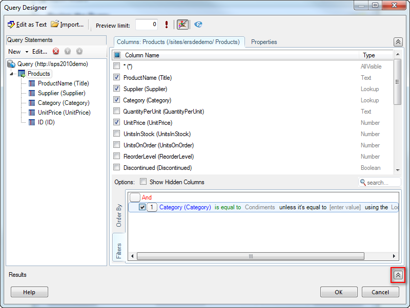410x308 pixels.
Task: Click the Query root server icon
Action: point(11,64)
